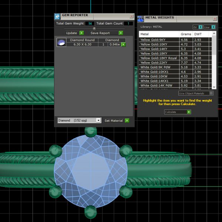Click the green arrow on Calculate button
The image size is (222, 222).
tap(189, 112)
